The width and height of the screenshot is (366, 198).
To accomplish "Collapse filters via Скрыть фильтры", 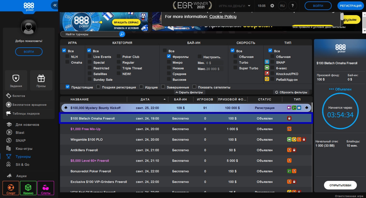I will pyautogui.click(x=189, y=92).
